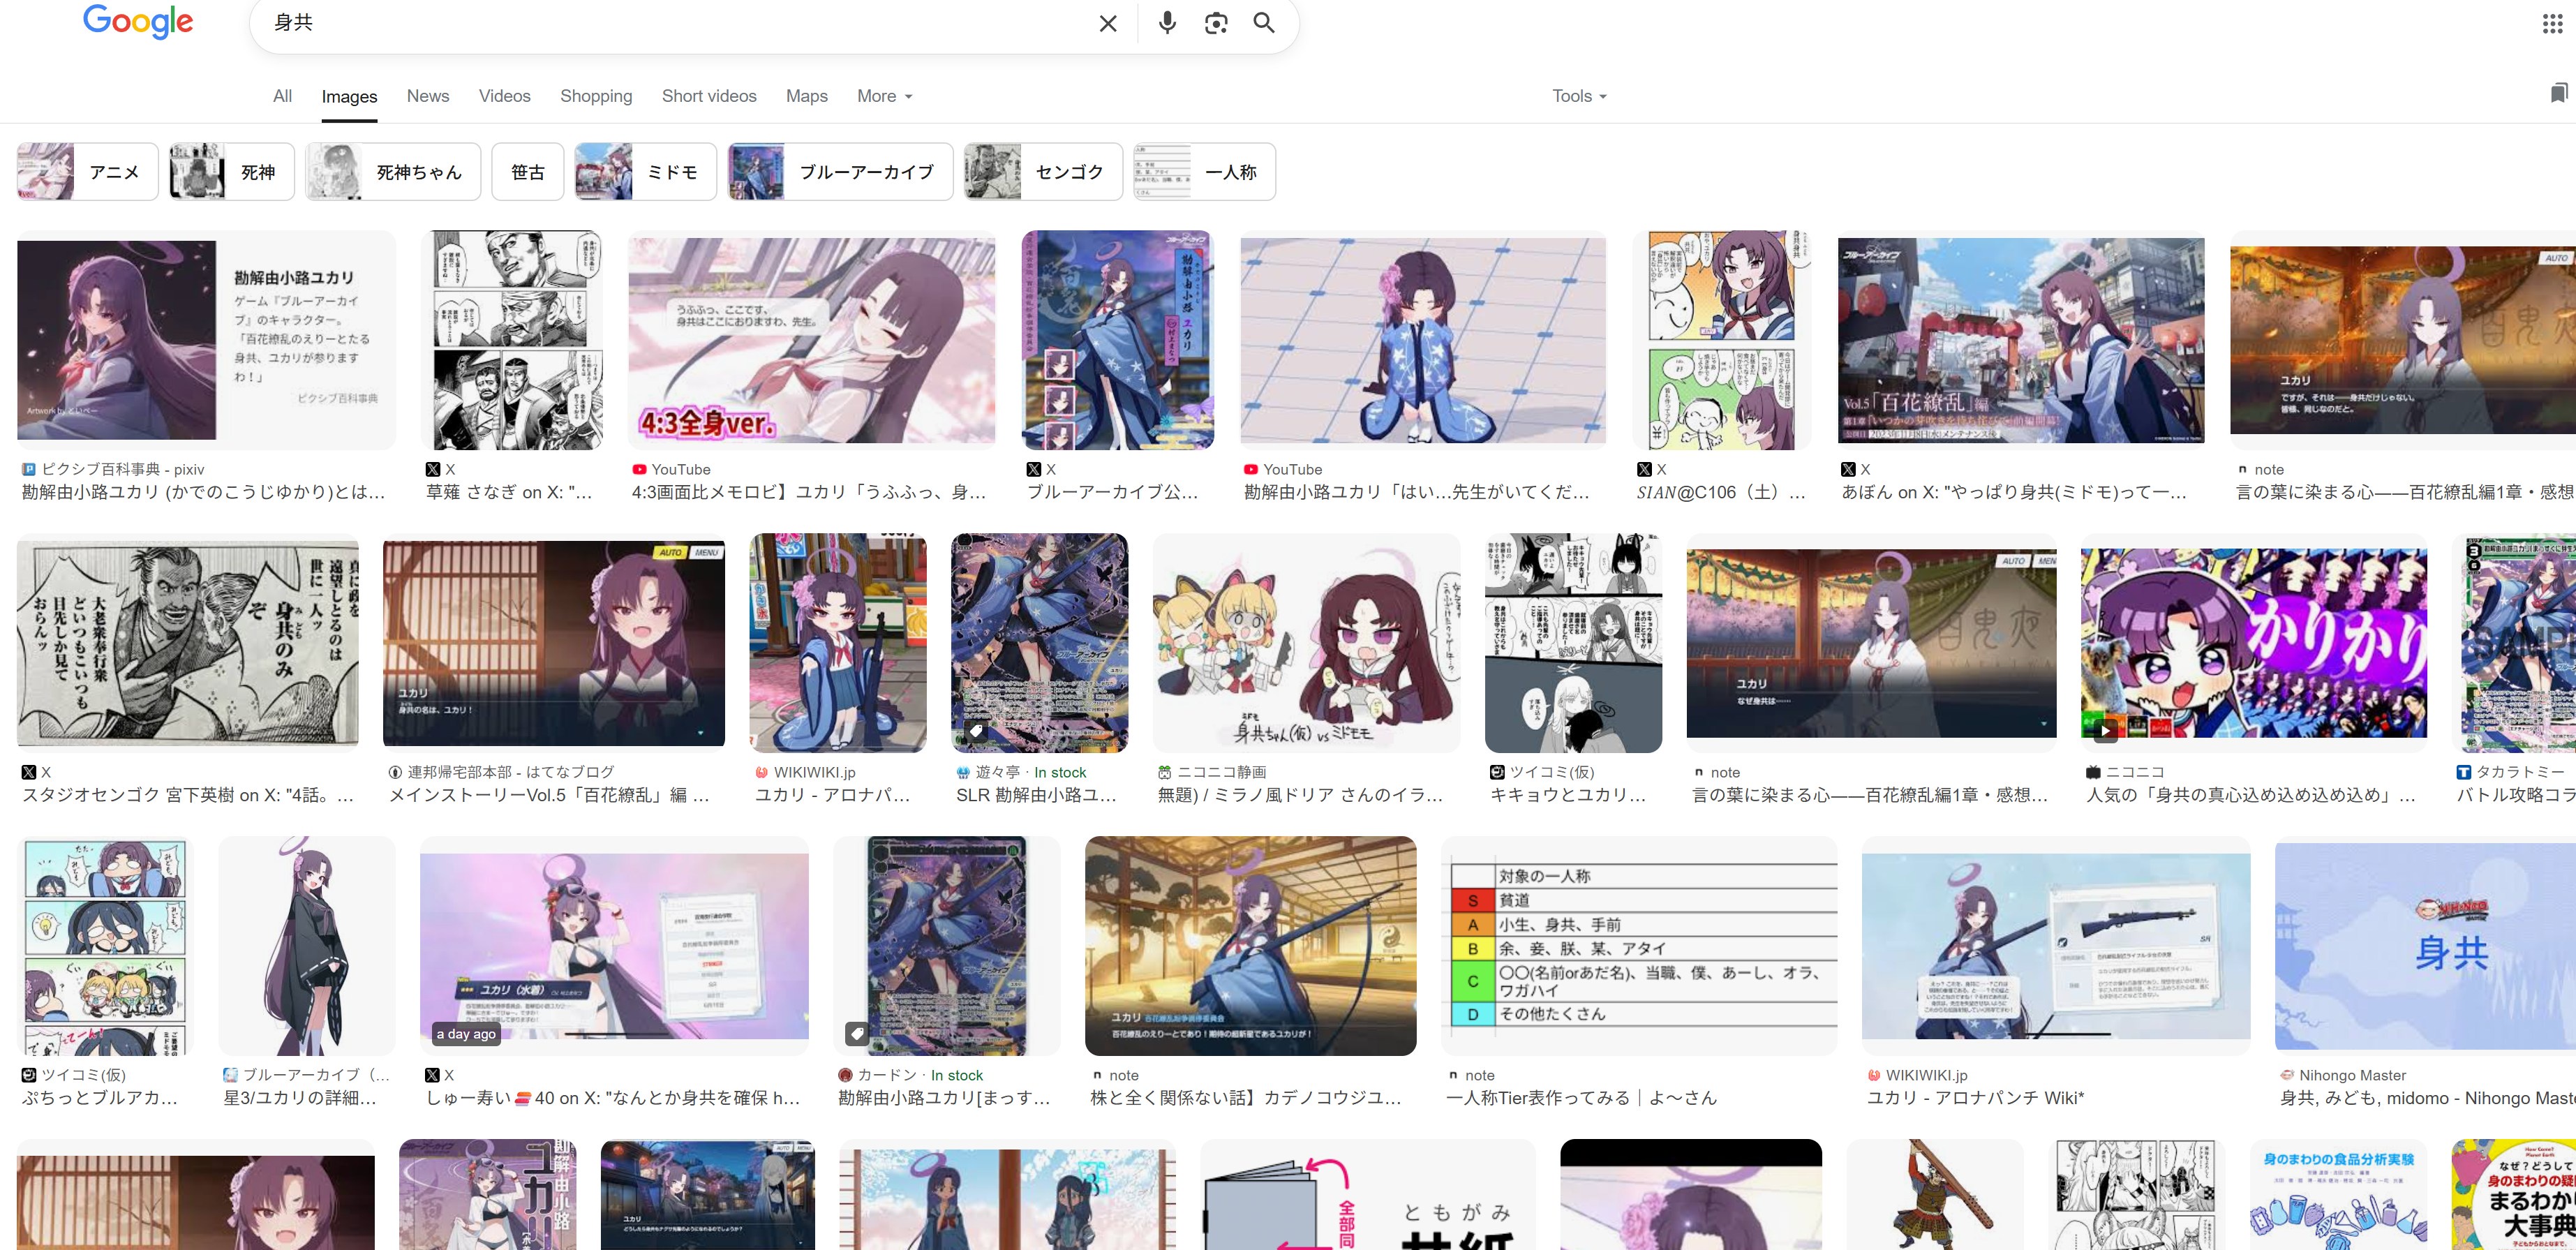
Task: Open link ユカリ - アロナパ... WIKIWIKI.jp
Action: 832,795
